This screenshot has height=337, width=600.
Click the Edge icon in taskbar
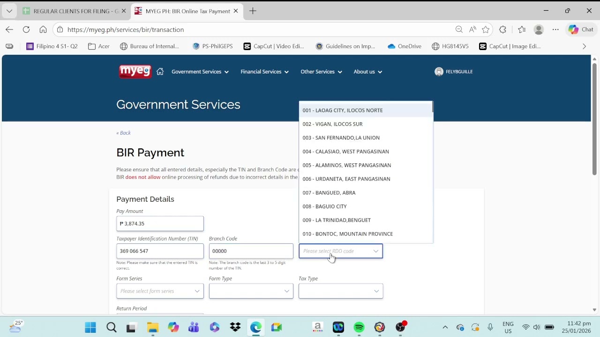255,327
